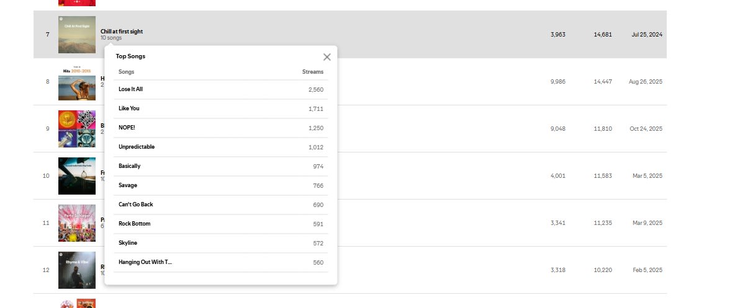Click the Hanging Out With T... song
The height and width of the screenshot is (308, 745).
pyautogui.click(x=145, y=262)
